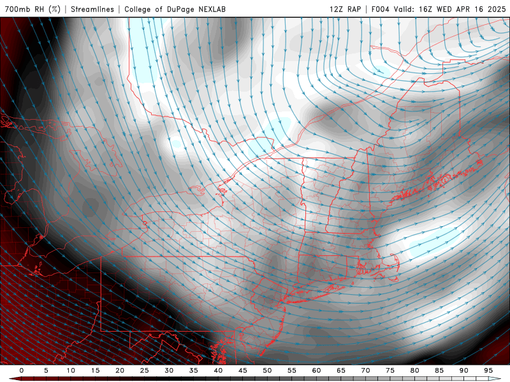Image resolution: width=510 pixels, height=382 pixels.
Task: Click the colorbar value label 90
Action: [x=464, y=371]
